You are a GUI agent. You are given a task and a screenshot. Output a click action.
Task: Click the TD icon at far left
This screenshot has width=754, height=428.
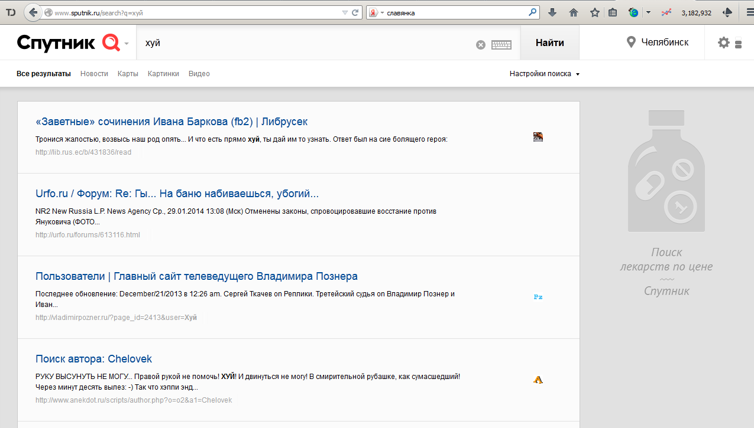click(10, 12)
